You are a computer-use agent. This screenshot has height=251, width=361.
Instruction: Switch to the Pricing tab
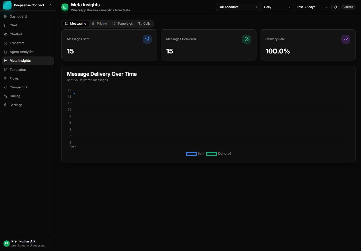click(100, 23)
